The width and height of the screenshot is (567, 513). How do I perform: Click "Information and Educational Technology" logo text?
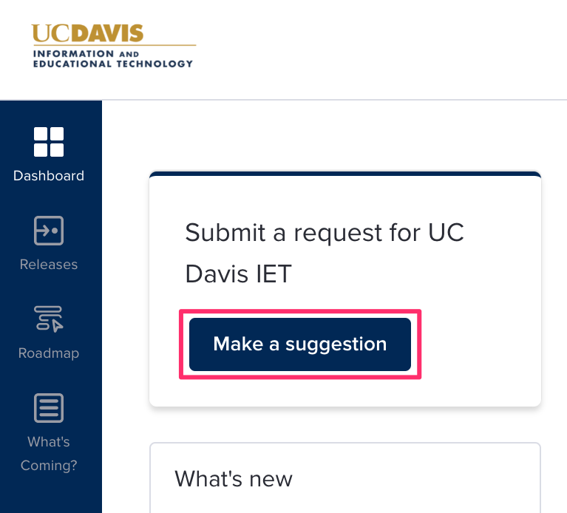pos(113,59)
